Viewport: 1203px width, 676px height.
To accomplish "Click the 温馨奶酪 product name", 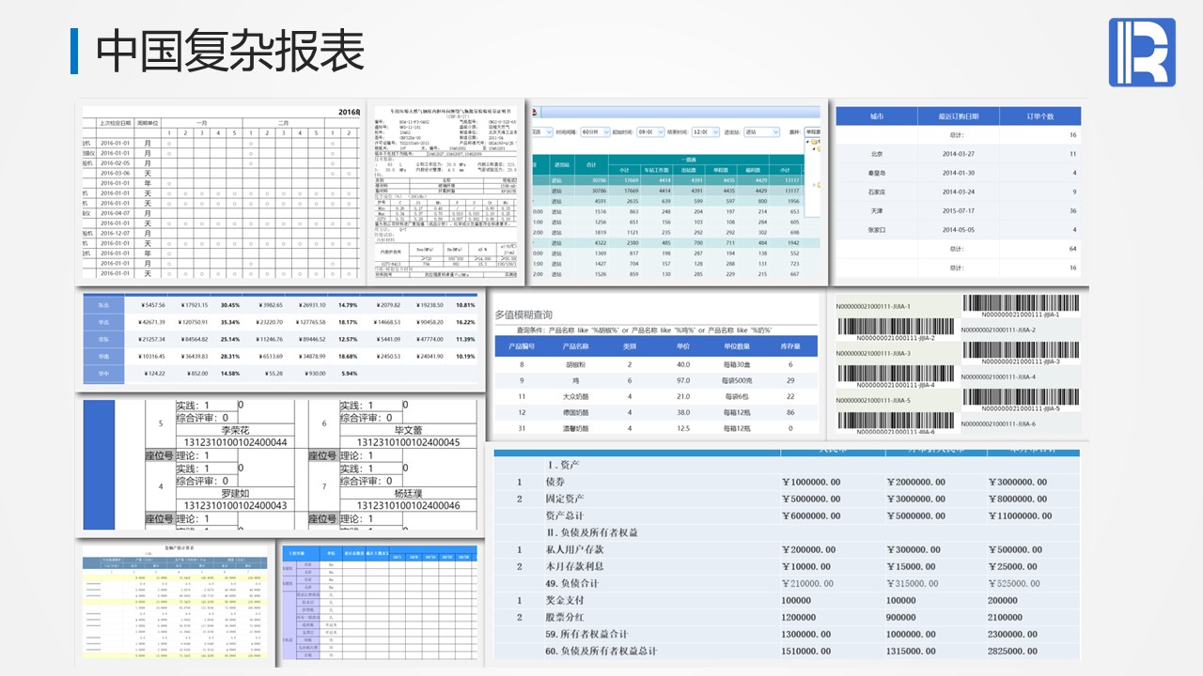I will pos(574,428).
